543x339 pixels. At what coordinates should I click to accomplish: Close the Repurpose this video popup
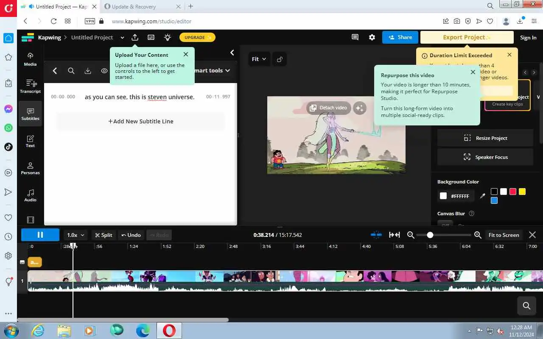pyautogui.click(x=473, y=72)
